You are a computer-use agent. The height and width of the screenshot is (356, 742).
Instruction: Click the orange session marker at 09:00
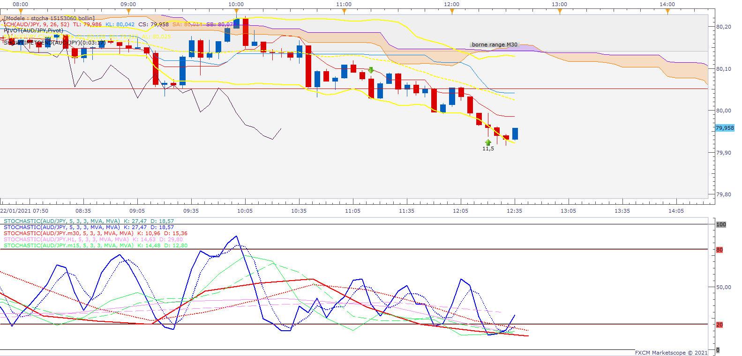click(x=128, y=11)
